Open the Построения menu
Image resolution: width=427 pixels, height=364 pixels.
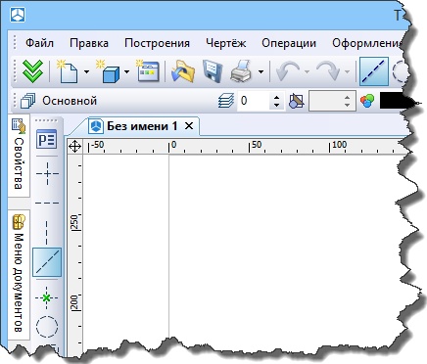tap(157, 43)
